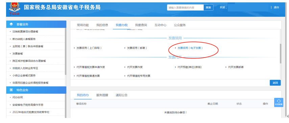This screenshot has height=123, width=289.
Task: Switch to the 常用功能 tab
Action: pyautogui.click(x=83, y=25)
